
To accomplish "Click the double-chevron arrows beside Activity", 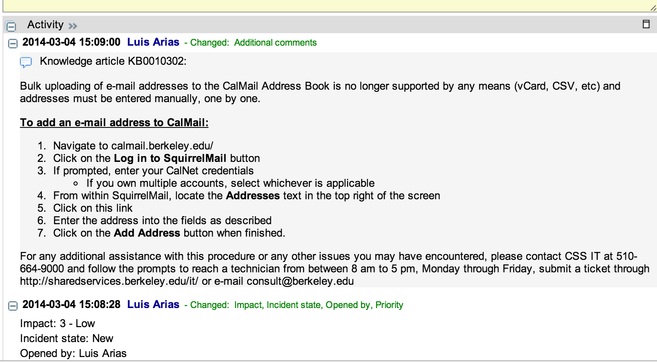I will (73, 26).
